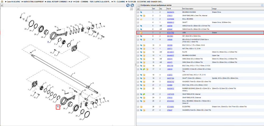The height and width of the screenshot is (126, 264).
Task: Click box icon on NUT Thin M20 row
Action: point(144,49)
